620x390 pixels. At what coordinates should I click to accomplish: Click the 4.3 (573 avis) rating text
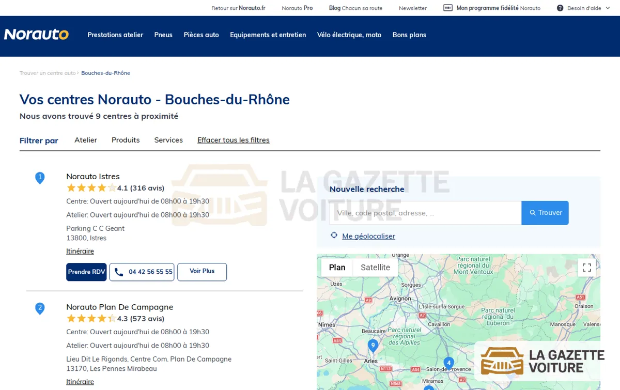(141, 319)
